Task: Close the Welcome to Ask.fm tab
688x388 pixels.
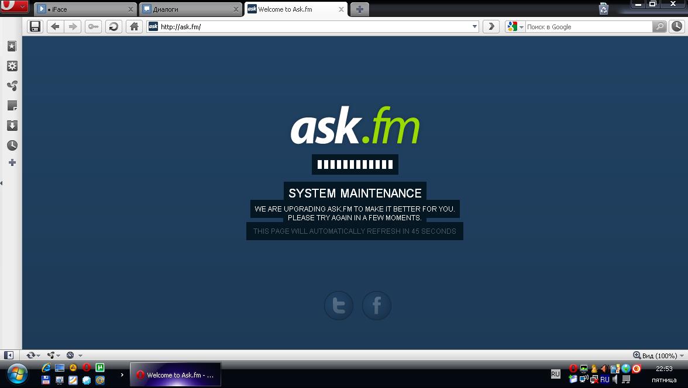Action: [x=341, y=9]
